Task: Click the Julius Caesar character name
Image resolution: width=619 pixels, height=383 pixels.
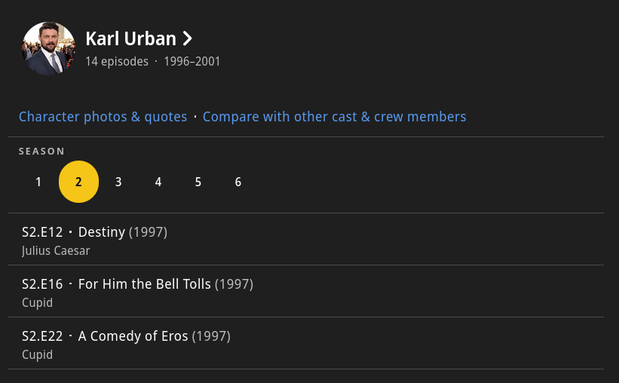Action: [x=56, y=251]
